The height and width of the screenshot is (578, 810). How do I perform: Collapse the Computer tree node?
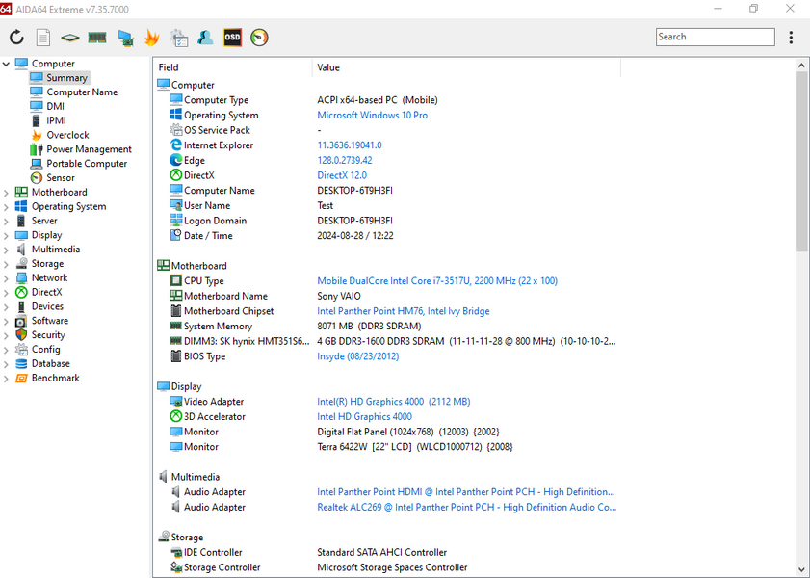pos(6,64)
